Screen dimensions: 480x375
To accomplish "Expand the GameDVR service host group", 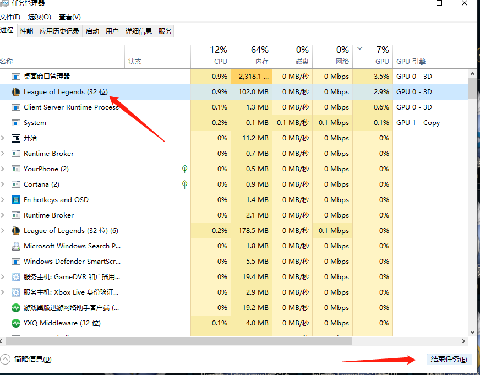I will click(x=3, y=277).
